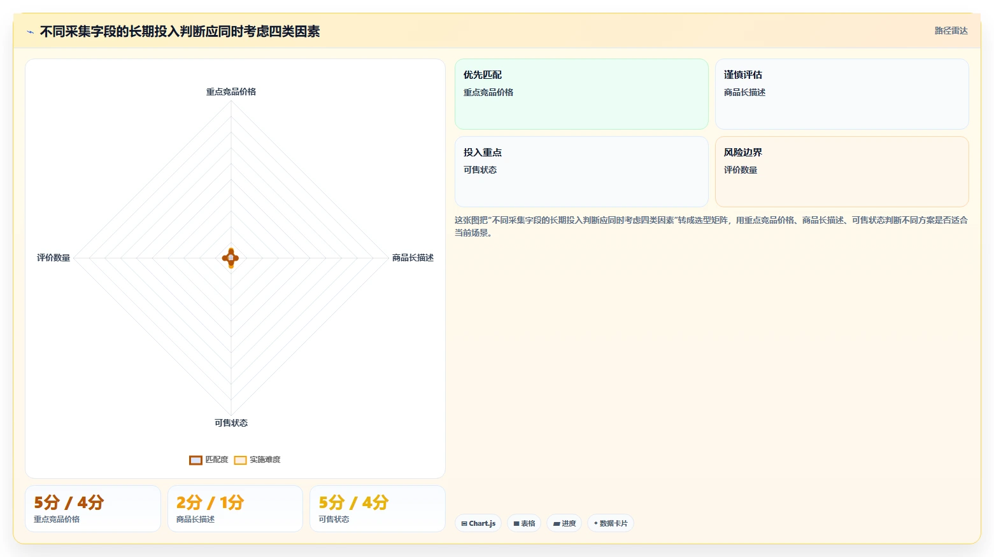Screen dimensions: 994x557
Task: Click the 5分 / 4分 可售状态 score card
Action: 378,509
